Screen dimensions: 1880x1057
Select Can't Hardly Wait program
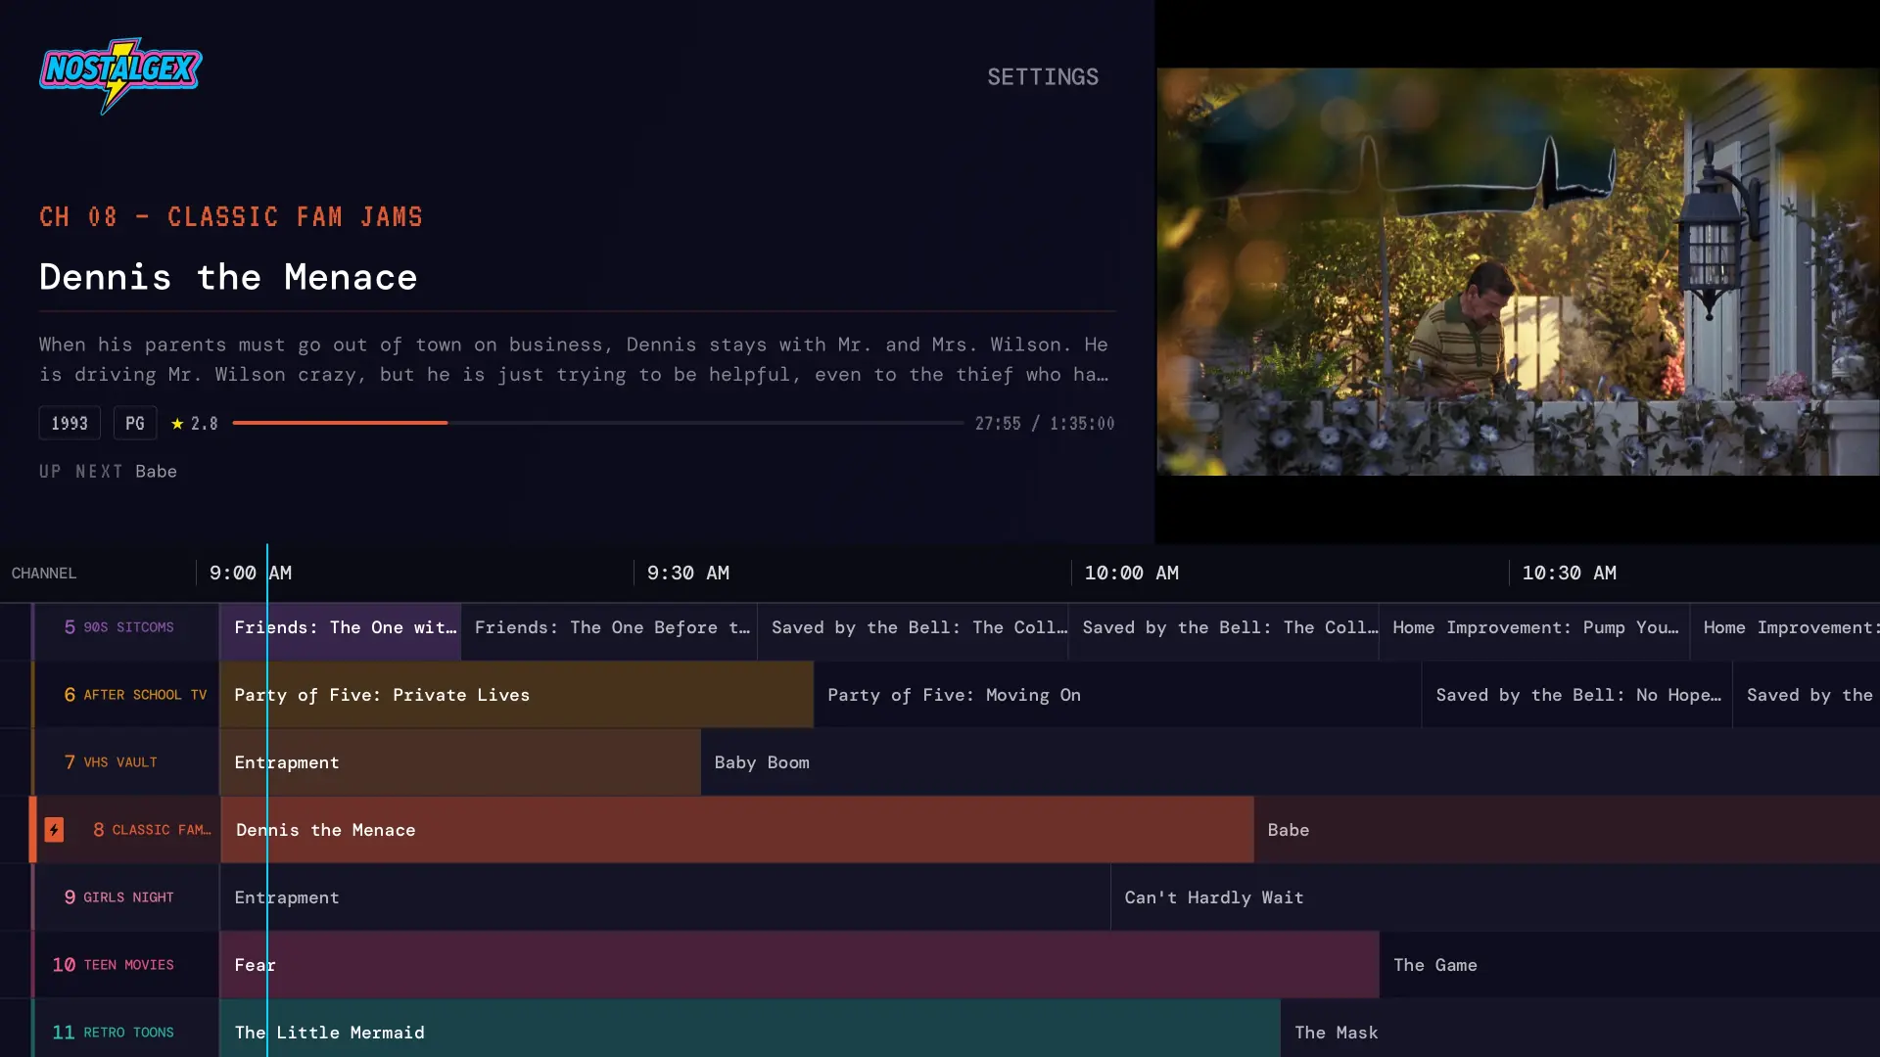tap(1495, 897)
